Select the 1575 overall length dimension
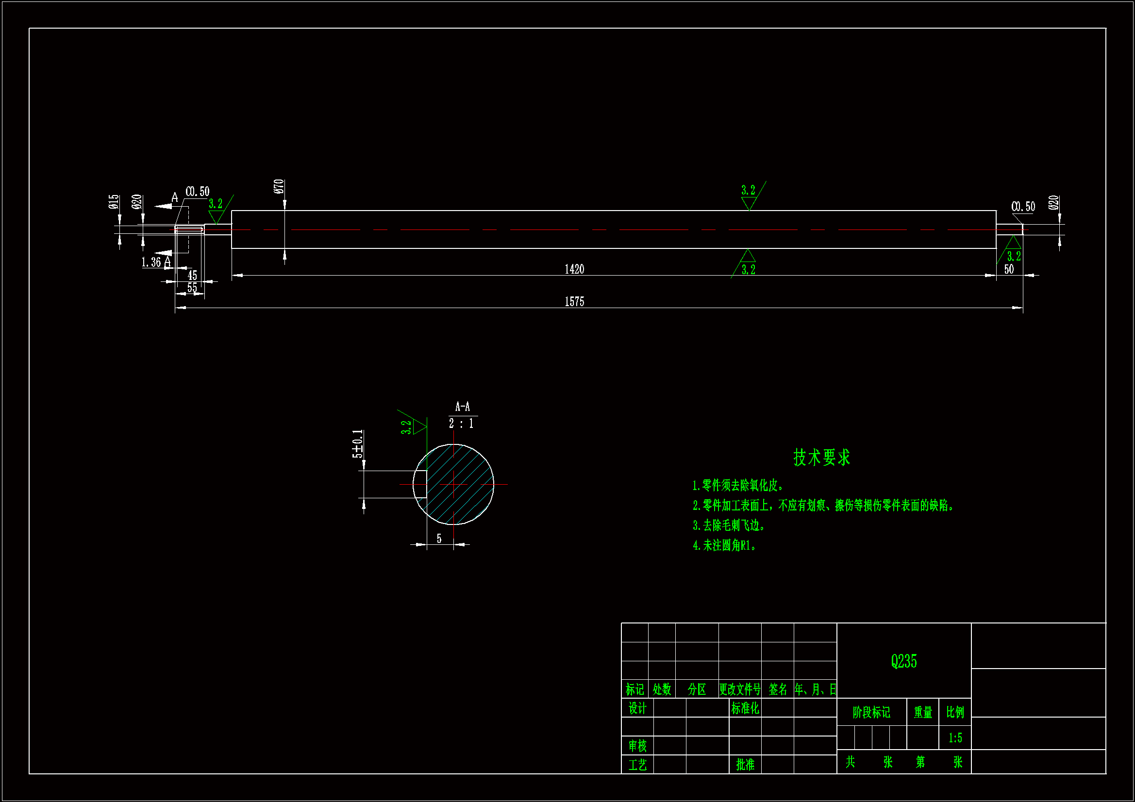This screenshot has height=802, width=1135. [574, 301]
